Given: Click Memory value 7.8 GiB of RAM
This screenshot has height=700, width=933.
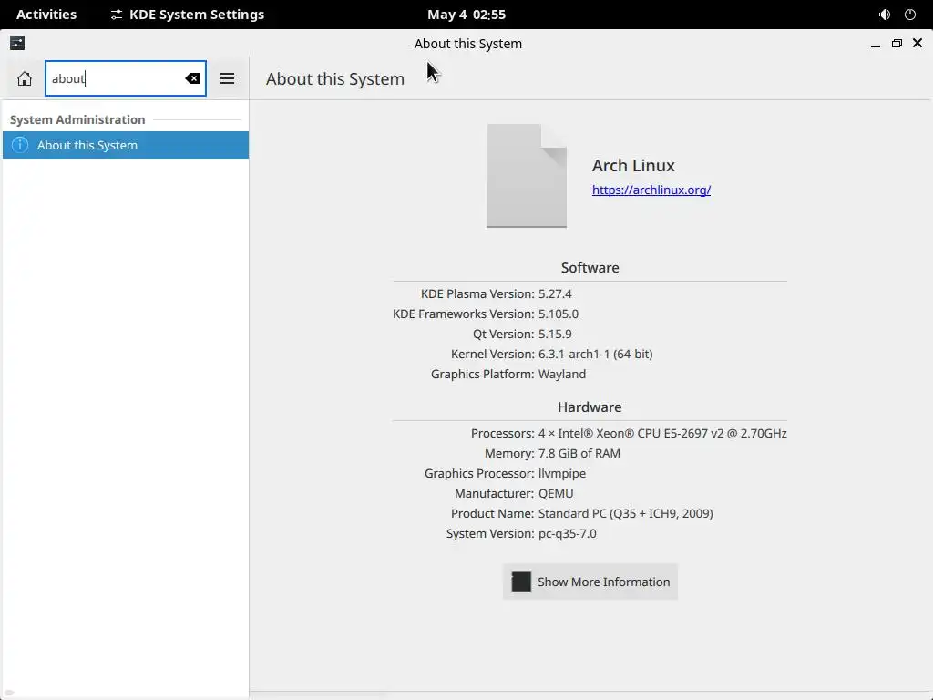Looking at the screenshot, I should click(x=579, y=454).
